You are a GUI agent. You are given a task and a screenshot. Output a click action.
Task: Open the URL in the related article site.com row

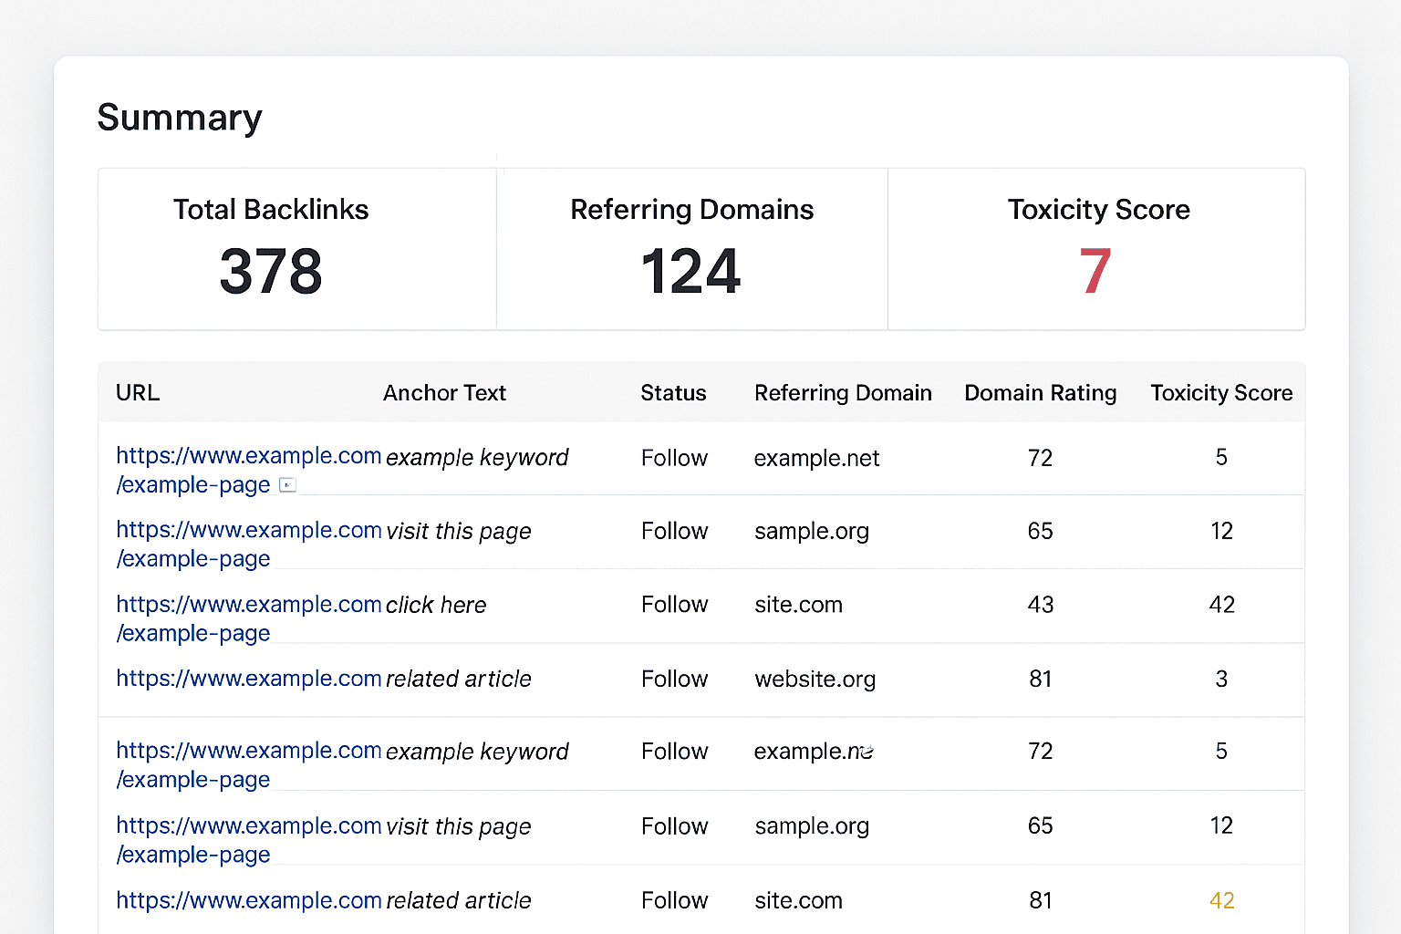coord(248,900)
